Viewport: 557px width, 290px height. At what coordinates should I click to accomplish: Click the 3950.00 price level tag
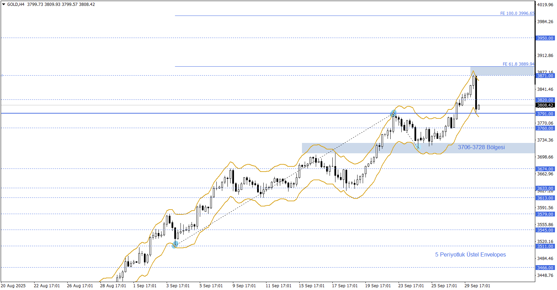pyautogui.click(x=545, y=38)
